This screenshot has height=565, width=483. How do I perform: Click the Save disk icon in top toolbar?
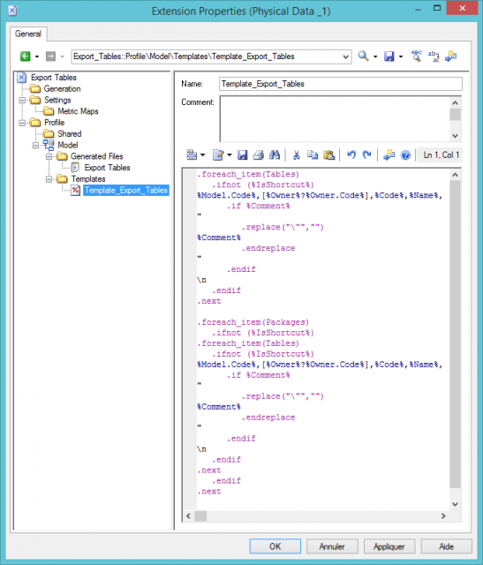tap(389, 56)
